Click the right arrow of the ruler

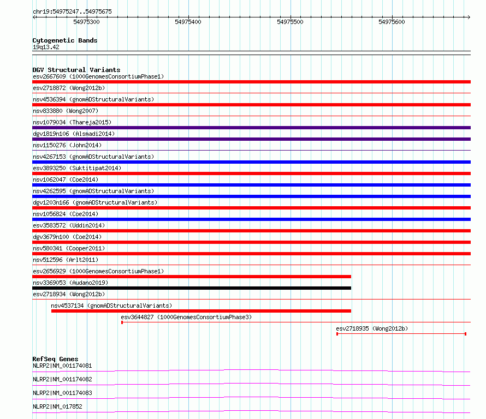pos(469,17)
